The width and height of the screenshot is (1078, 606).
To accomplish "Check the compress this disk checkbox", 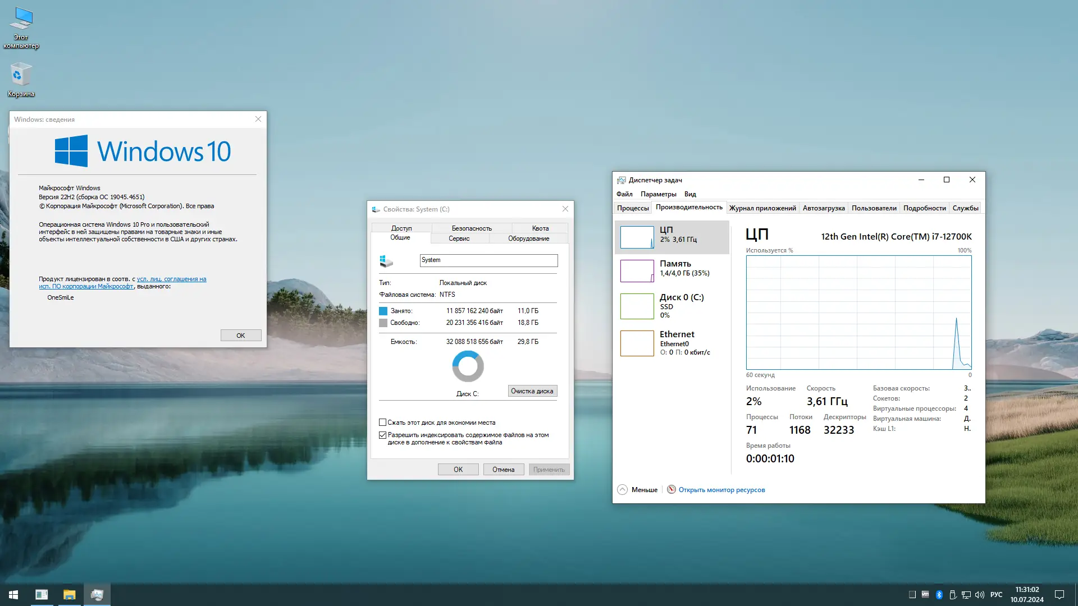I will [383, 423].
